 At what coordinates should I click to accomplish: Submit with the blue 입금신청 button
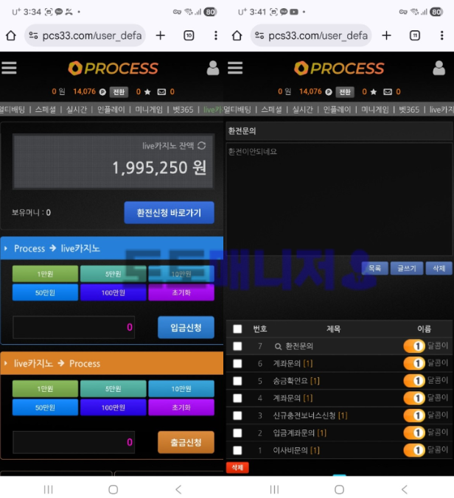pos(186,327)
